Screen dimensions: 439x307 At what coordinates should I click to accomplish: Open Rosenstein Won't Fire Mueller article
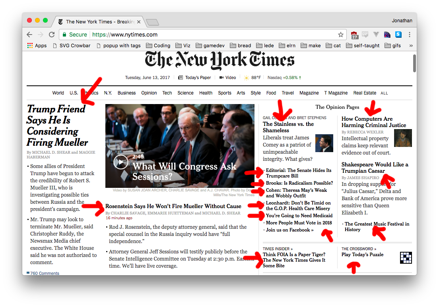(x=173, y=206)
